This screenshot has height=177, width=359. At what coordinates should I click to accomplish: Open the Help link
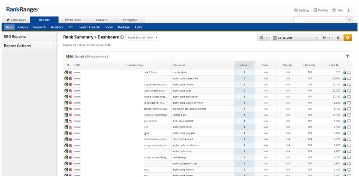[x=337, y=10]
